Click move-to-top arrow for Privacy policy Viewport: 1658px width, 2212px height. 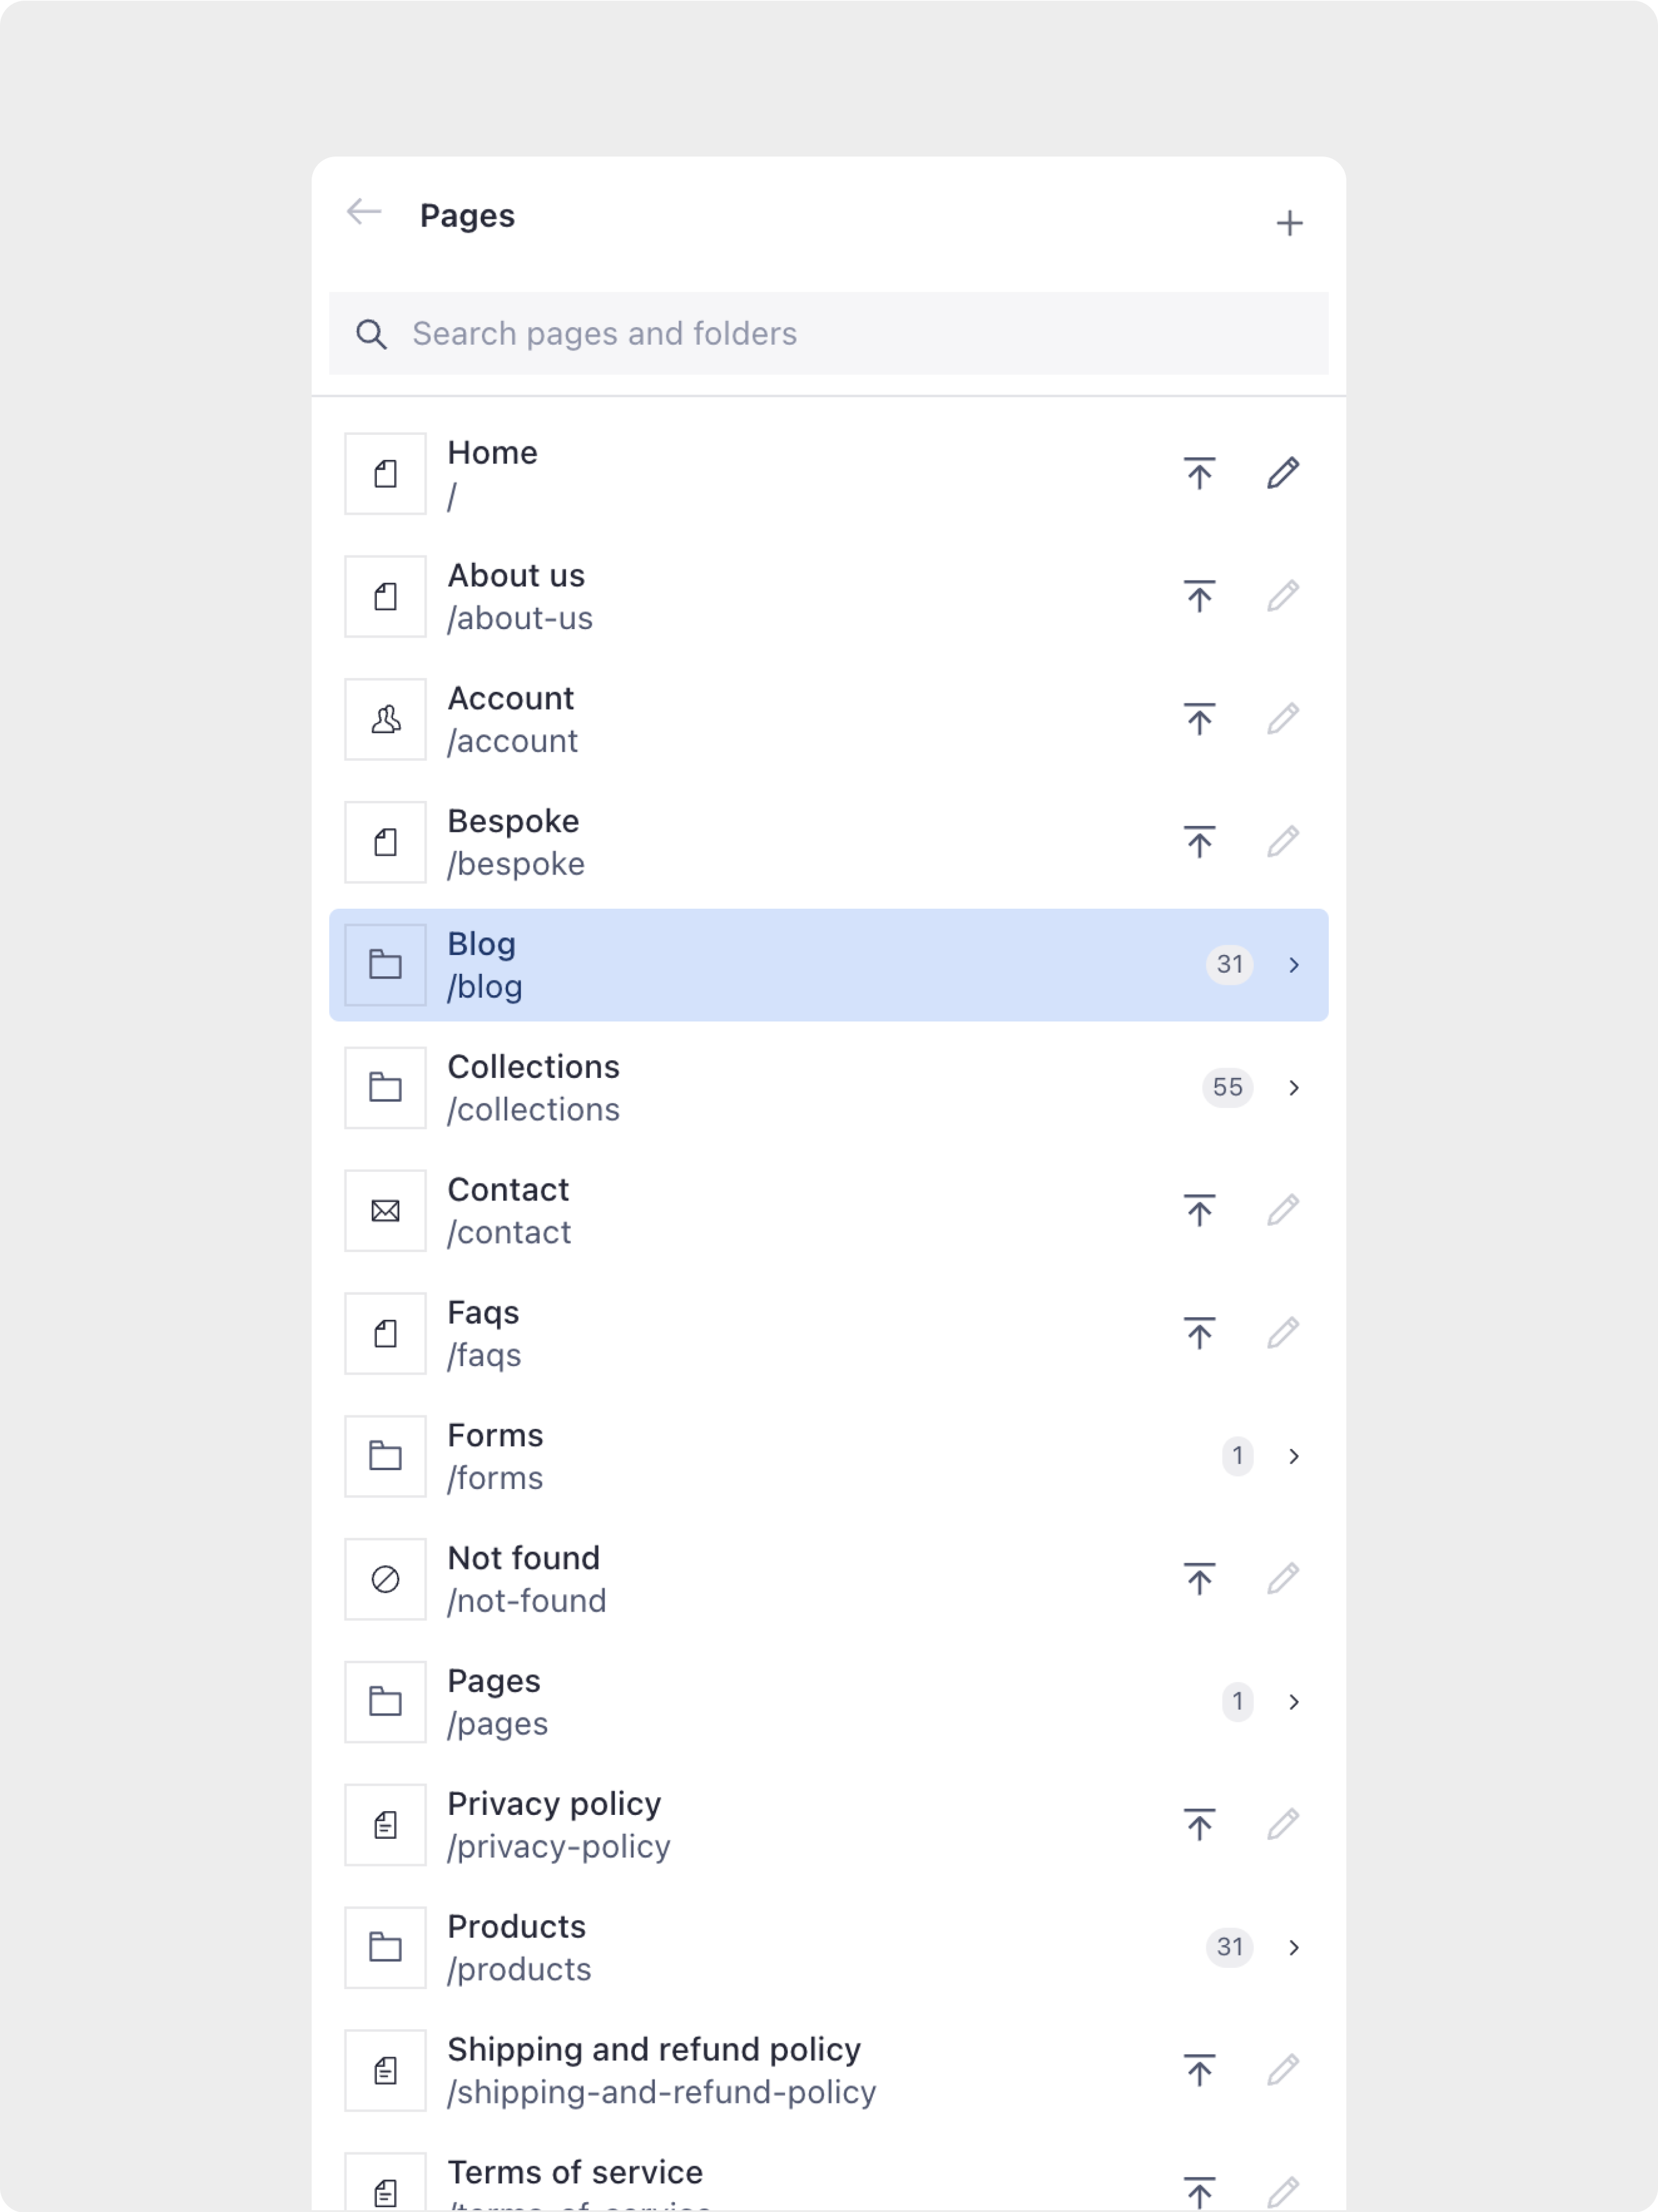click(x=1199, y=1825)
